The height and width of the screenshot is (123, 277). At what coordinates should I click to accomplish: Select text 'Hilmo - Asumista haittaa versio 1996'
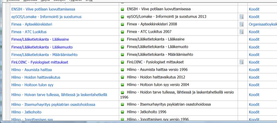click(157, 70)
